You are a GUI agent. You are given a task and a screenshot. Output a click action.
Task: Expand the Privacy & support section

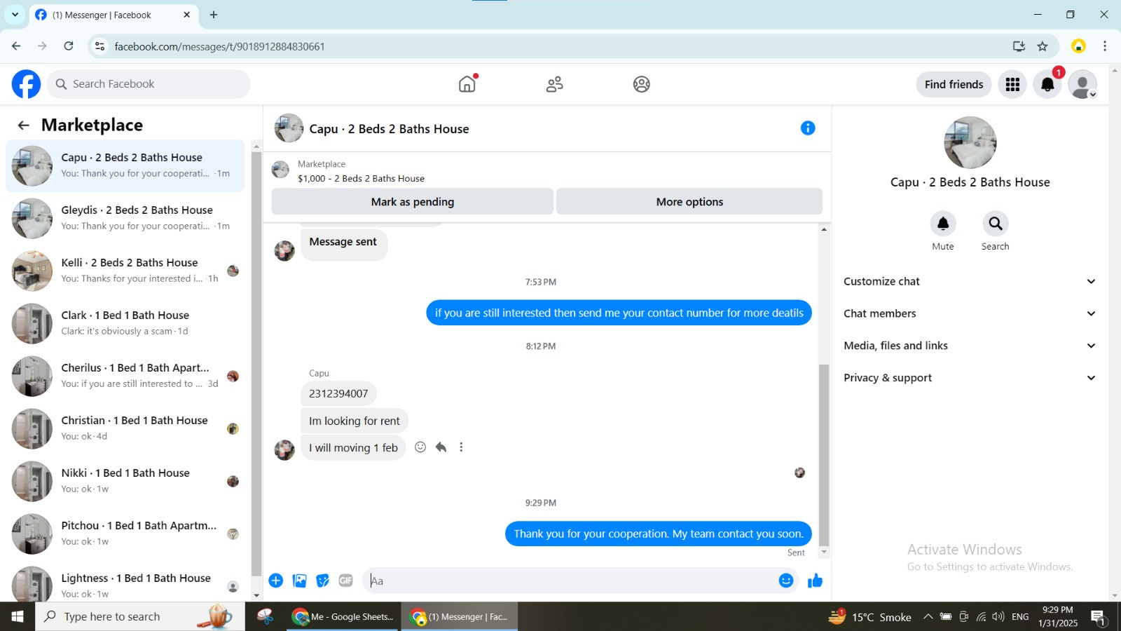coord(970,378)
